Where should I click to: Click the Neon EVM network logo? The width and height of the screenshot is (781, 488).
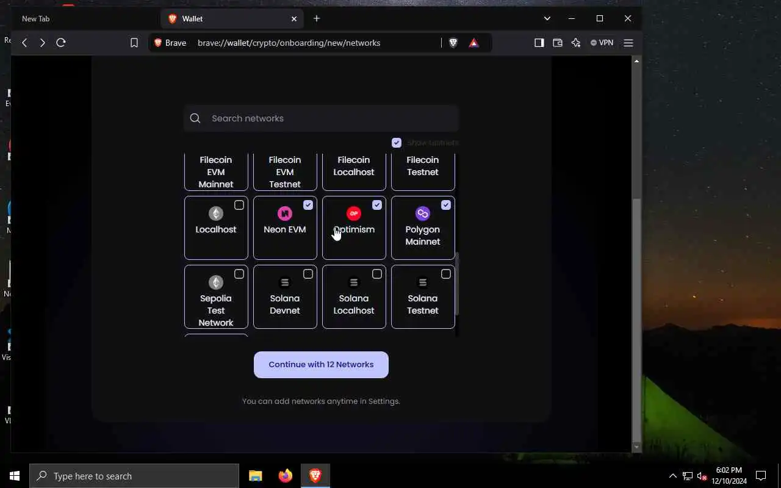(285, 213)
